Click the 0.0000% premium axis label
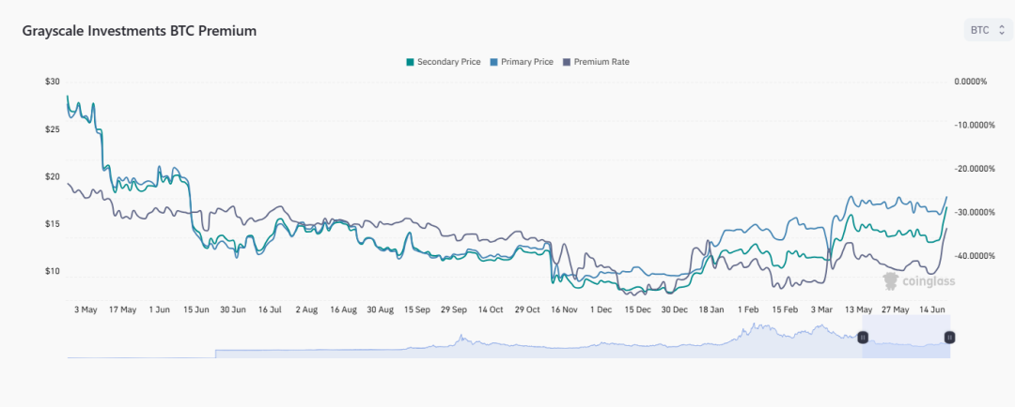This screenshot has height=407, width=1015. pos(970,82)
